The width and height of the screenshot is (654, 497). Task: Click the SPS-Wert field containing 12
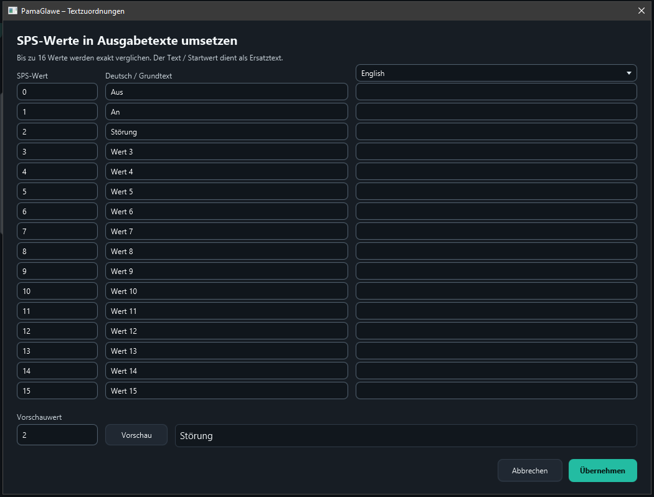[57, 331]
